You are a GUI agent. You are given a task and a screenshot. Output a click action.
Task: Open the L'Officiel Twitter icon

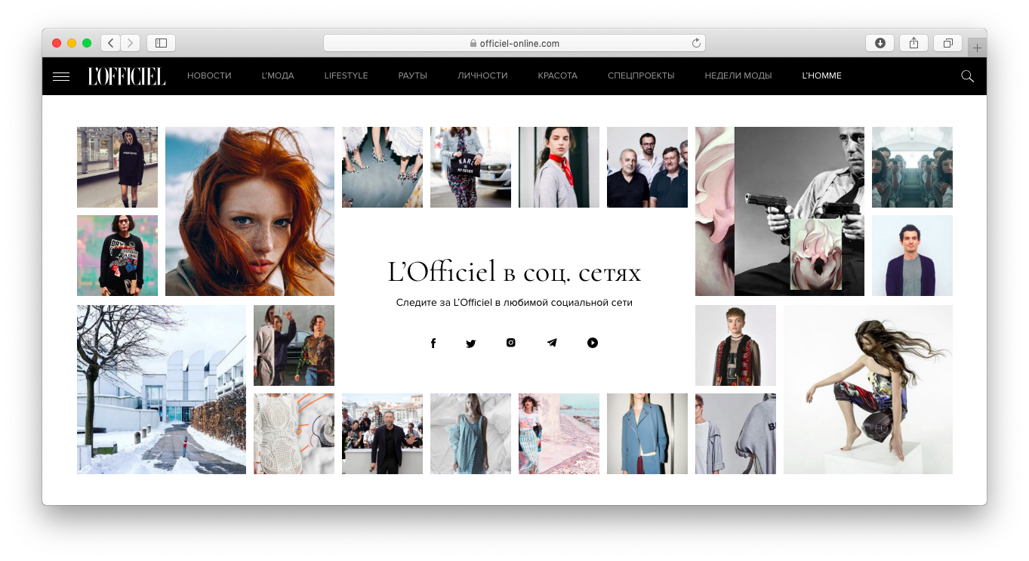coord(471,343)
